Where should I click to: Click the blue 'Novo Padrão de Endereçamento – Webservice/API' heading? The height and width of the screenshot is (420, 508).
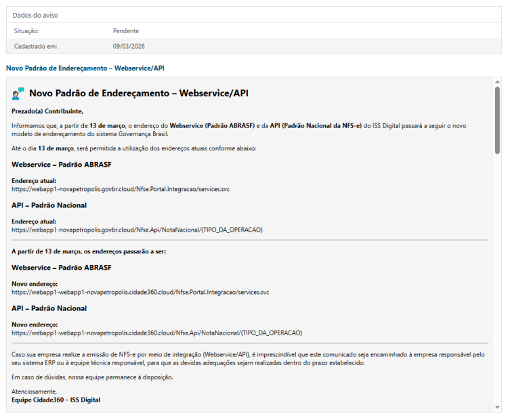[x=85, y=68]
